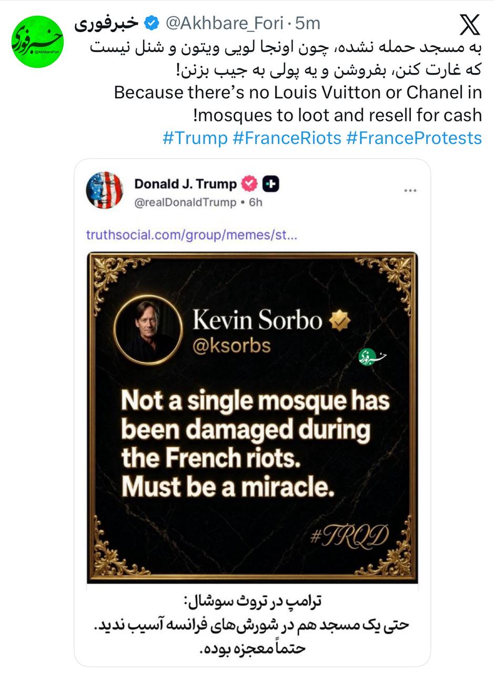Open the Kevin Sorbo mosque quote image

click(253, 417)
